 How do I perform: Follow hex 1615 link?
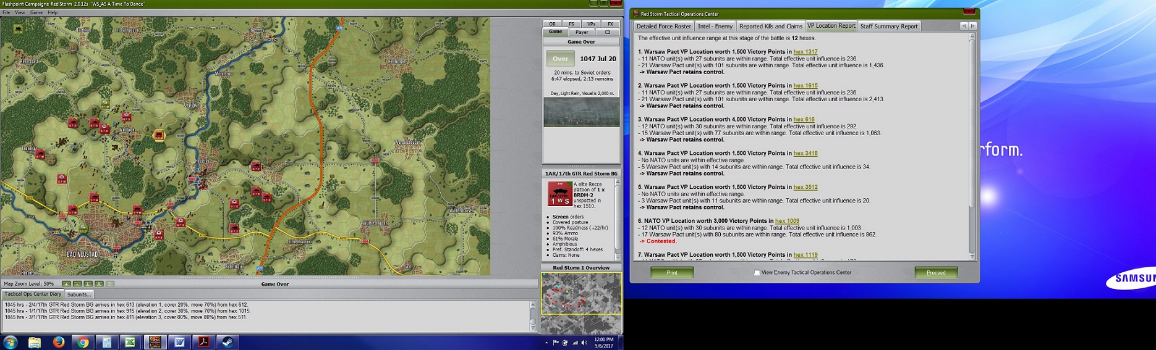805,86
